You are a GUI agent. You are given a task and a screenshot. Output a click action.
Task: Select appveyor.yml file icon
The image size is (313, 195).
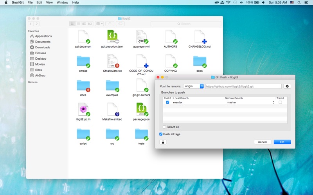(141, 37)
